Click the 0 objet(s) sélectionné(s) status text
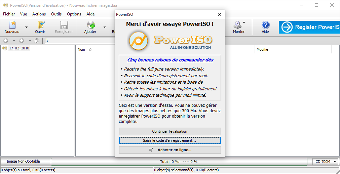This screenshot has width=340, height=174. (x=187, y=170)
